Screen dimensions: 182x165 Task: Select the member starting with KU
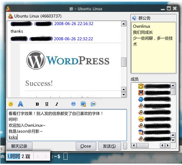(154, 112)
